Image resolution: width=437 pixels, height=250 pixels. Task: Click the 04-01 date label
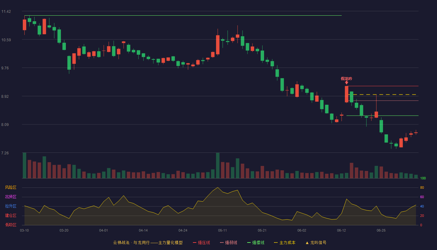tap(104, 230)
